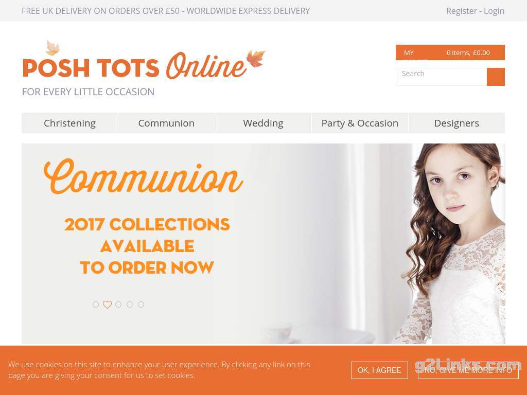Click the orange search submit button

point(496,77)
